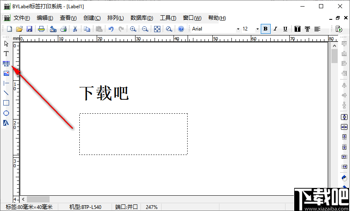350x211 pixels.
Task: Open 查看(V) menu
Action: (68, 18)
